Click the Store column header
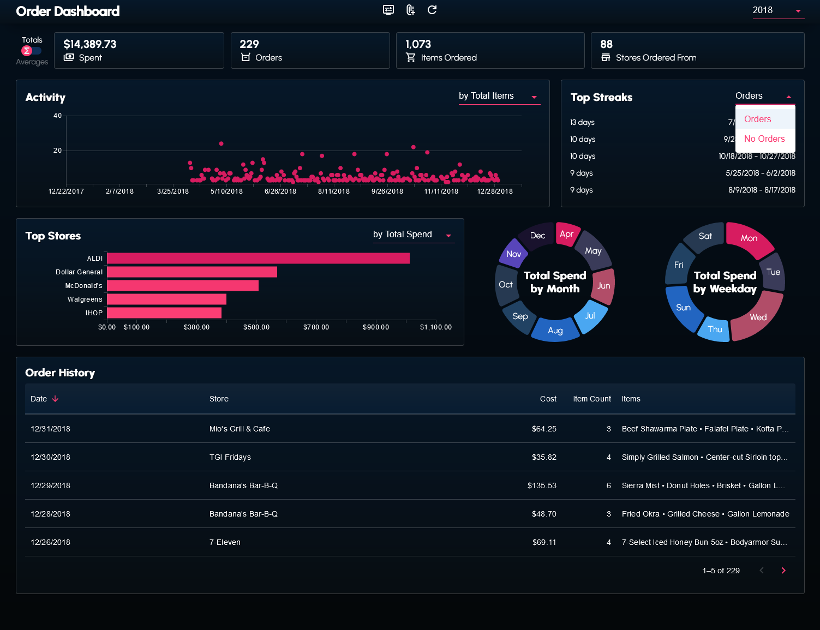The height and width of the screenshot is (630, 820). (219, 399)
